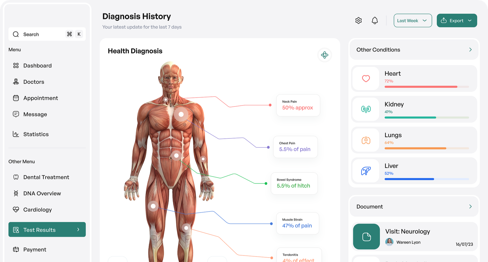Click the neck hotspot on body model

click(166, 99)
